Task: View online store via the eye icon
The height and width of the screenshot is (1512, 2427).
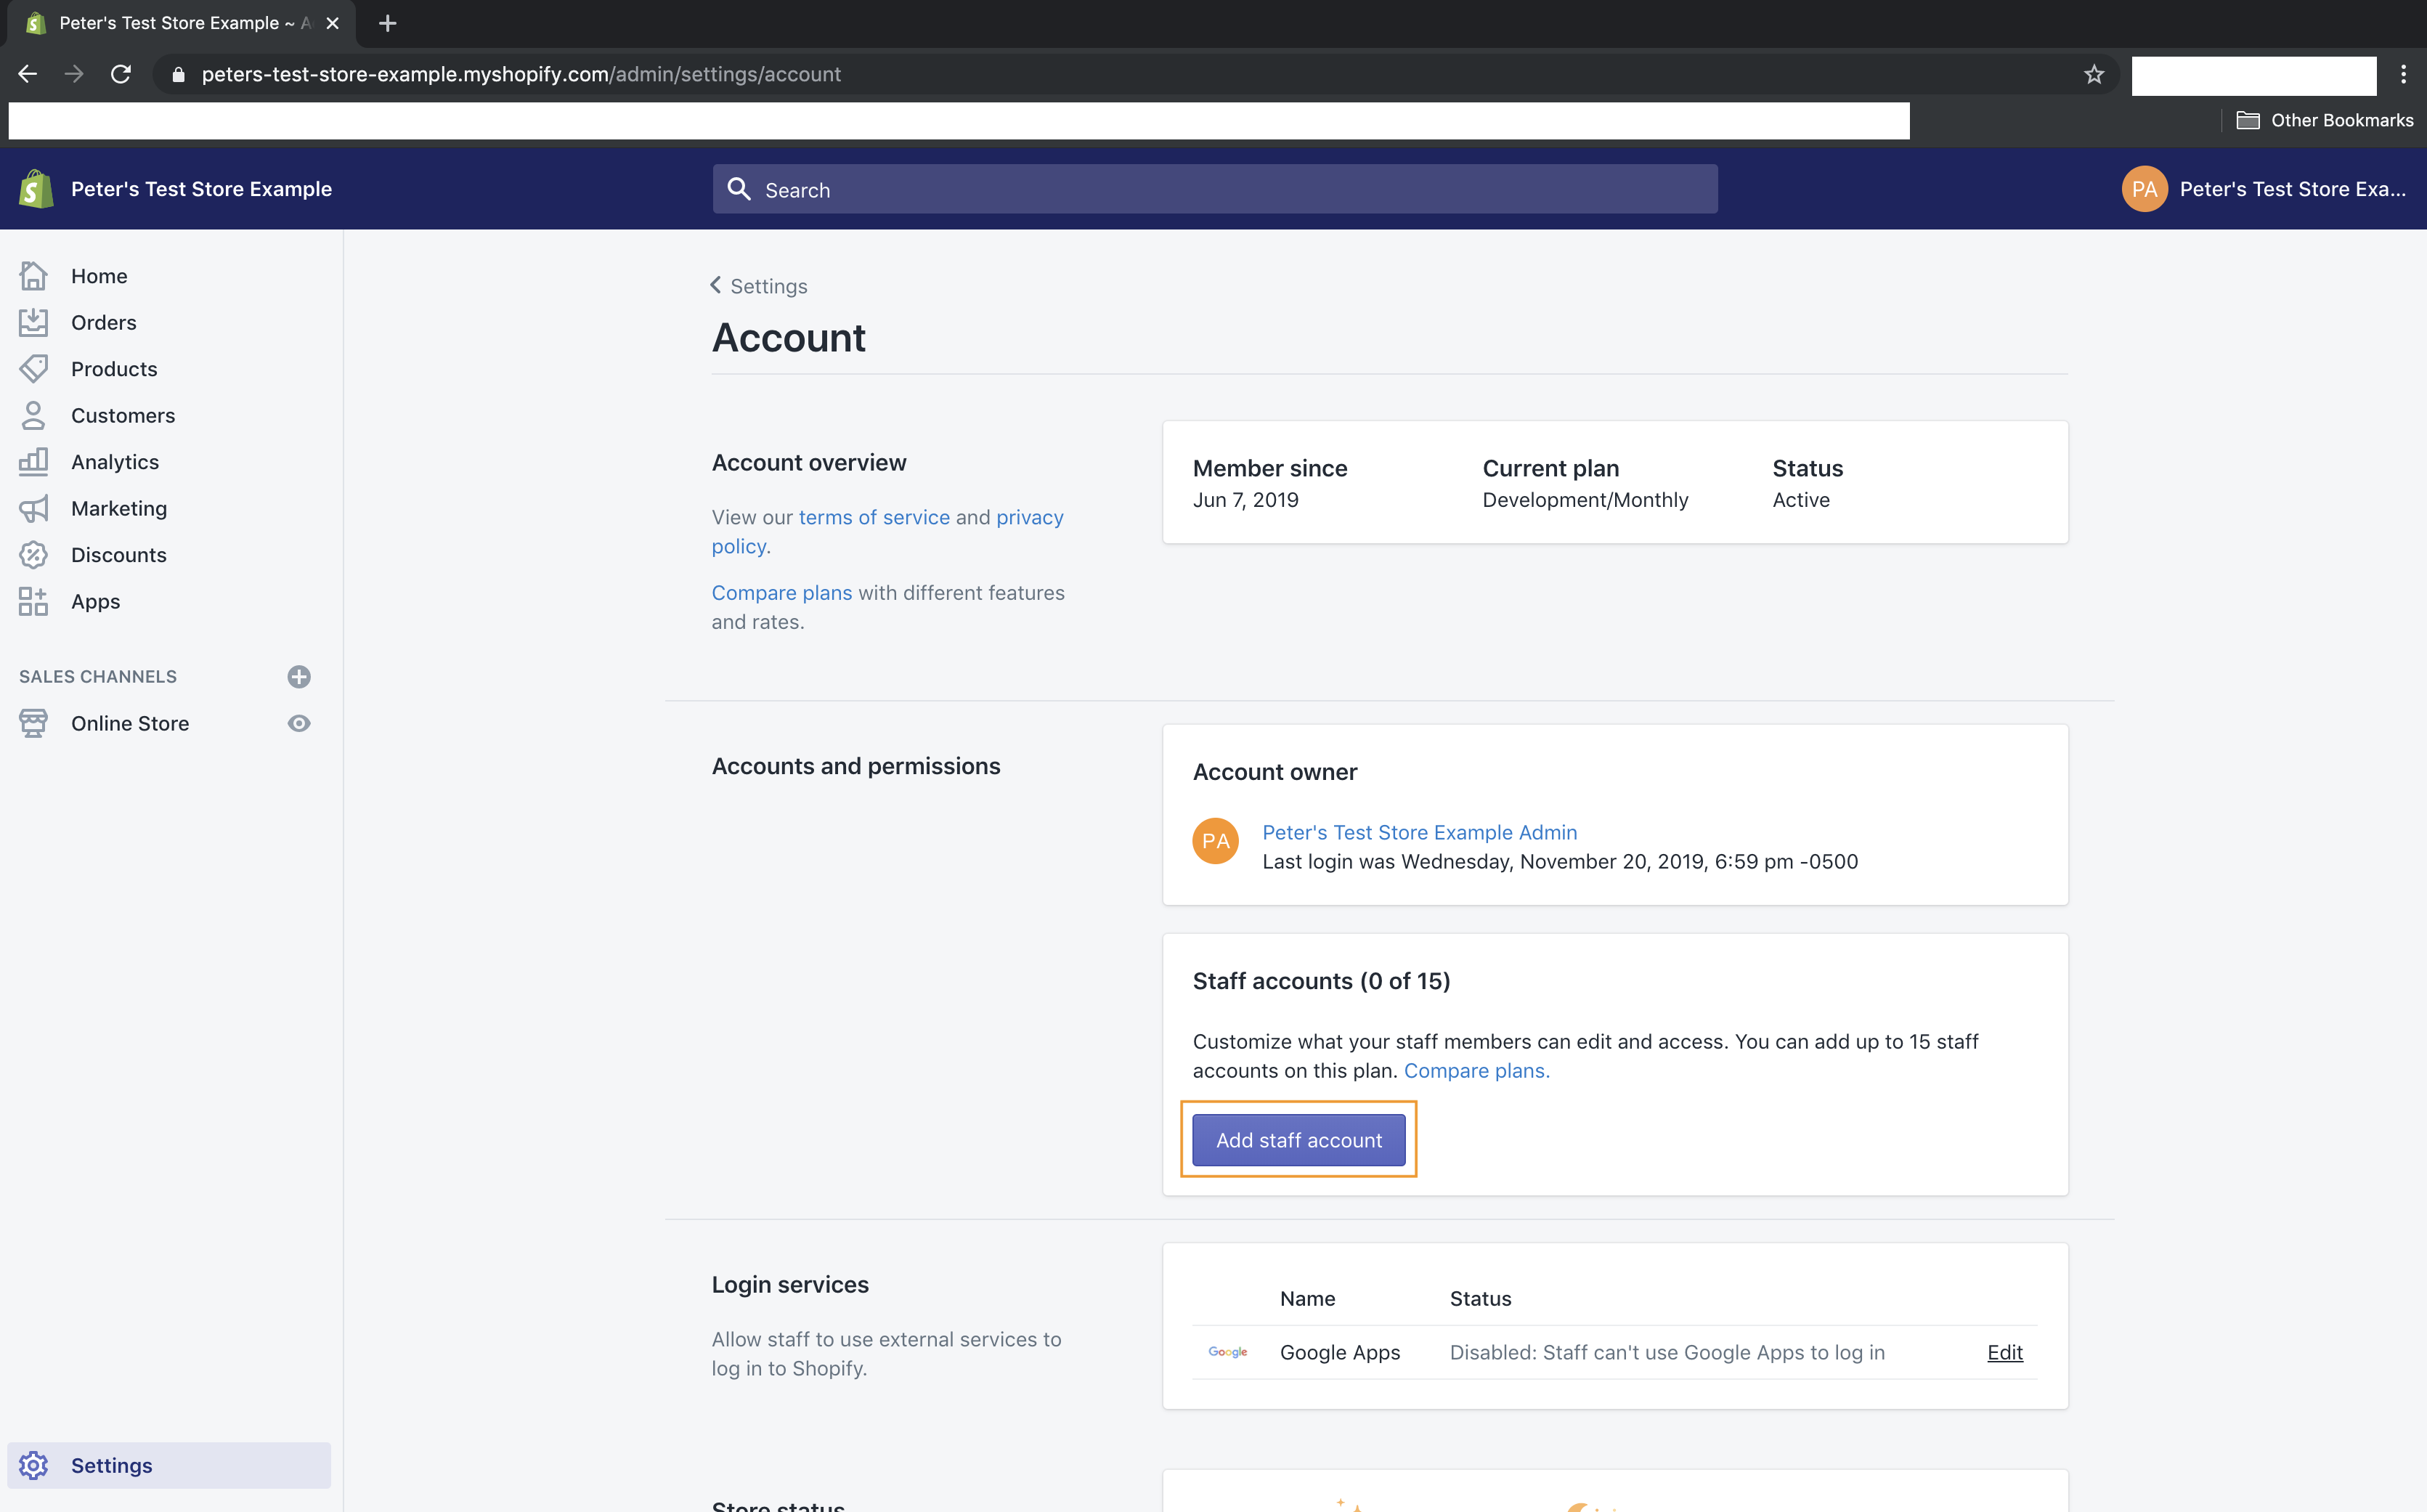Action: pyautogui.click(x=299, y=723)
